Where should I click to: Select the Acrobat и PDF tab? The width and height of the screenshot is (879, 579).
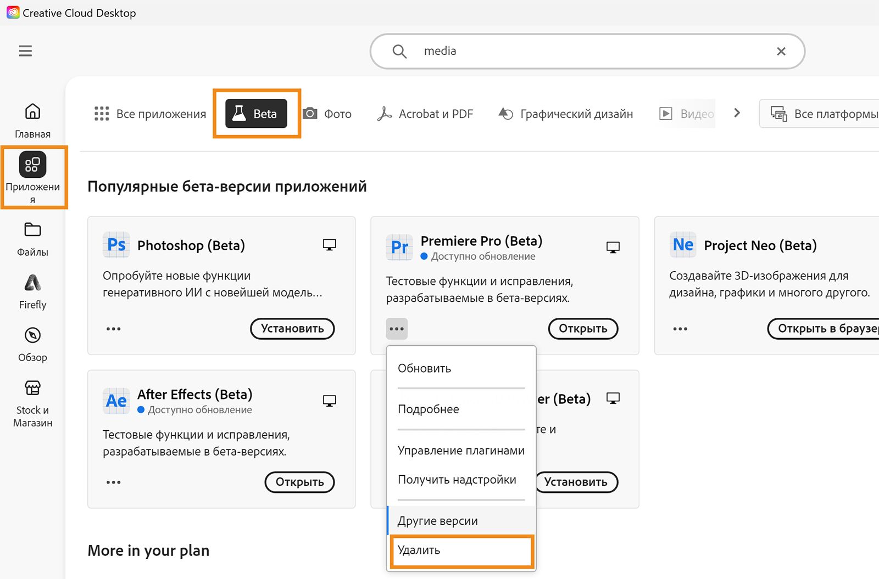coord(425,114)
